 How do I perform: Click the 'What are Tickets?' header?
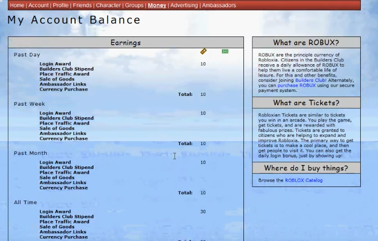tap(306, 103)
